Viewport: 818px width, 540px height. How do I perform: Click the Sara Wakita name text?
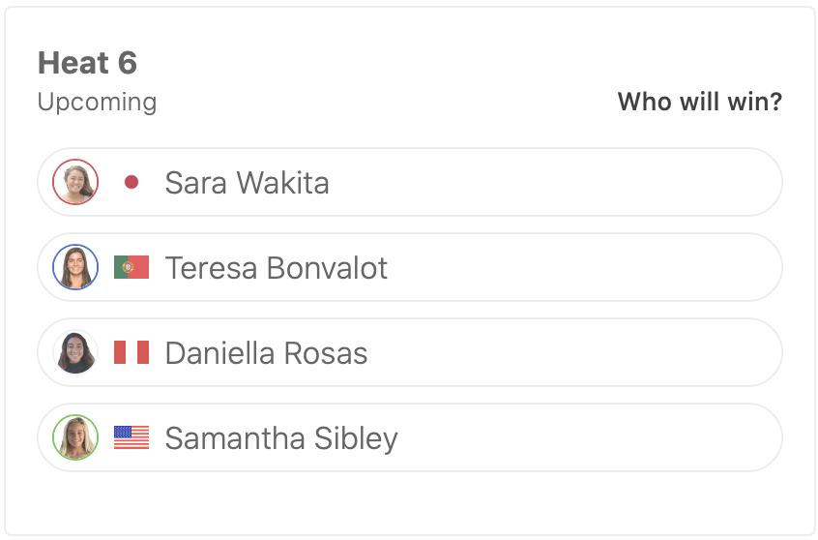(x=247, y=183)
